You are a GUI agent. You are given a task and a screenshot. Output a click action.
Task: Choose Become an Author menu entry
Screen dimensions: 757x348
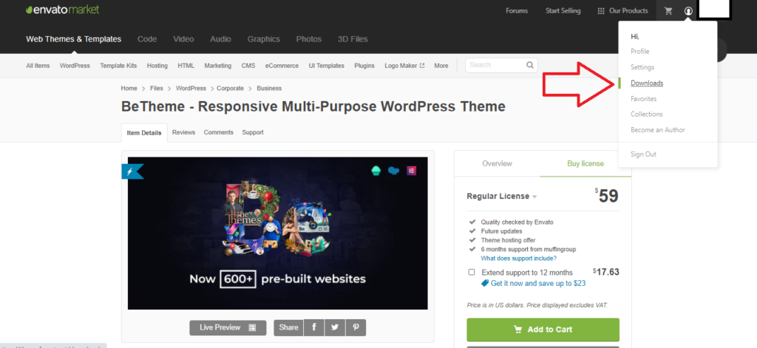pos(657,130)
